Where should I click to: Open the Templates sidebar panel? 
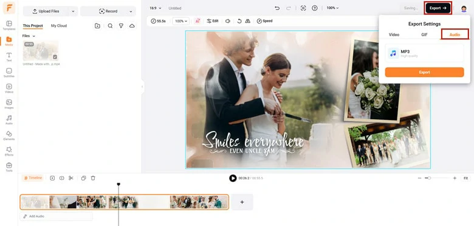[x=9, y=25]
